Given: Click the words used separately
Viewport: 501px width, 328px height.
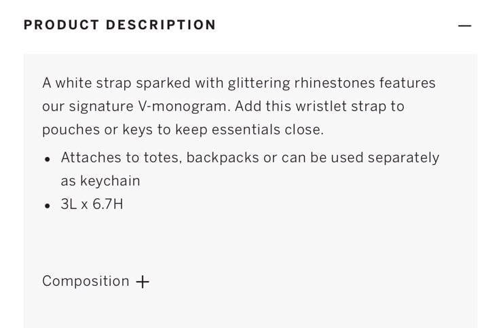Looking at the screenshot, I should pos(385,158).
